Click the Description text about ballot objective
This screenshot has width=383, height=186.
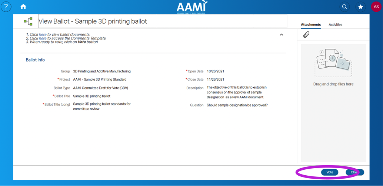(x=237, y=92)
